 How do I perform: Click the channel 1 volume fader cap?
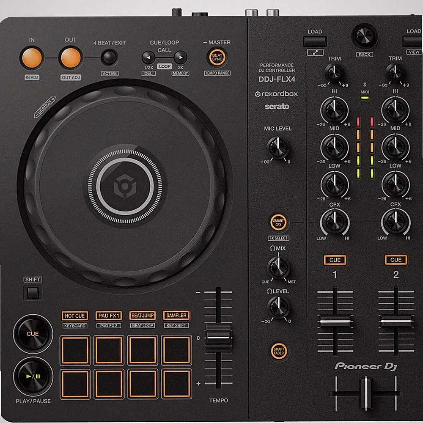pos(335,321)
